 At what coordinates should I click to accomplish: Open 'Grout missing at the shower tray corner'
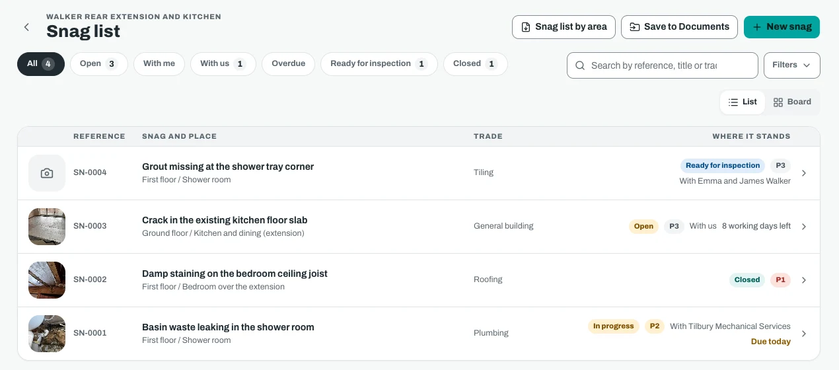click(x=228, y=166)
